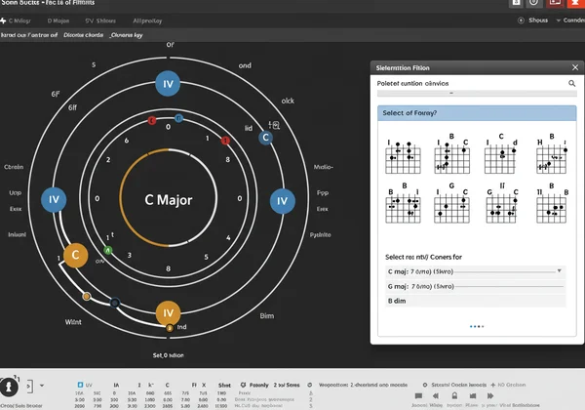Click the small orange marker on the lower-left arc

point(87,296)
